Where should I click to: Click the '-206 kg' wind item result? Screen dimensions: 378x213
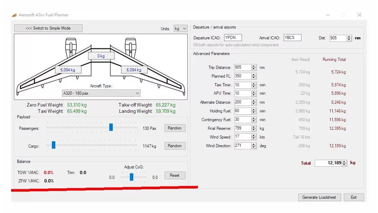pyautogui.click(x=304, y=146)
